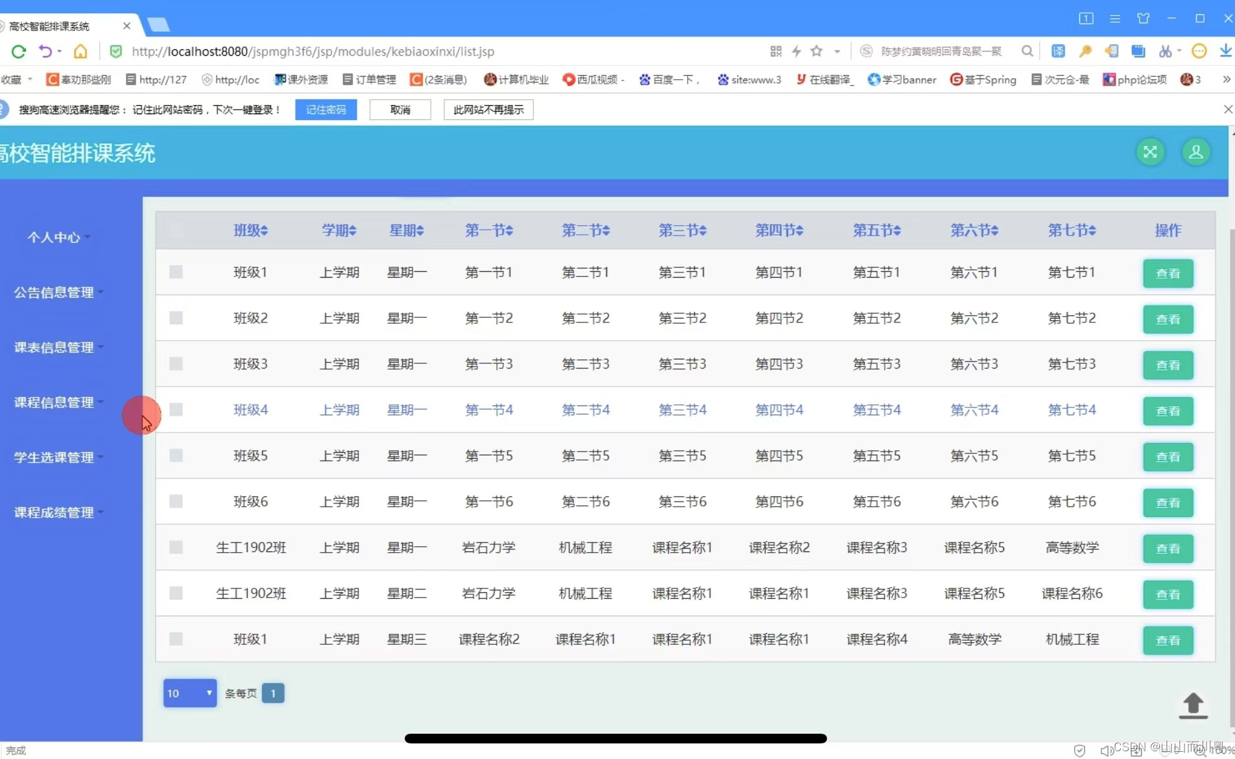This screenshot has height=759, width=1235.
Task: Sort table by 班级 column
Action: 251,230
